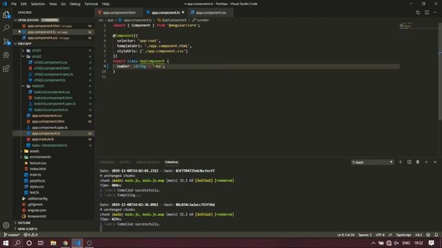Image resolution: width=442 pixels, height=248 pixels.
Task: Open notifications bell in status bar
Action: point(436,235)
